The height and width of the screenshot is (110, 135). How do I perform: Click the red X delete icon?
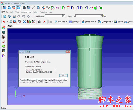pos(45,22)
